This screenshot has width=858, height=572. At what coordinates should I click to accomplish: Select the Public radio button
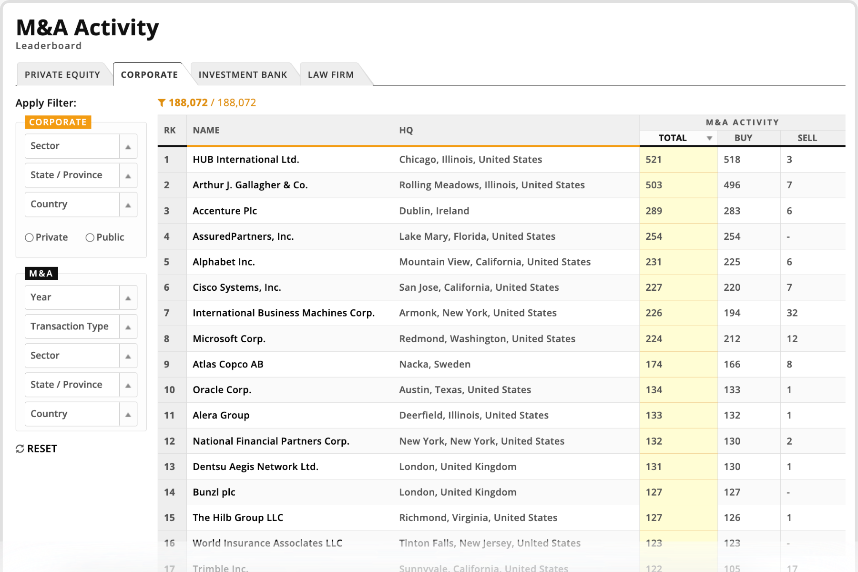click(x=90, y=238)
